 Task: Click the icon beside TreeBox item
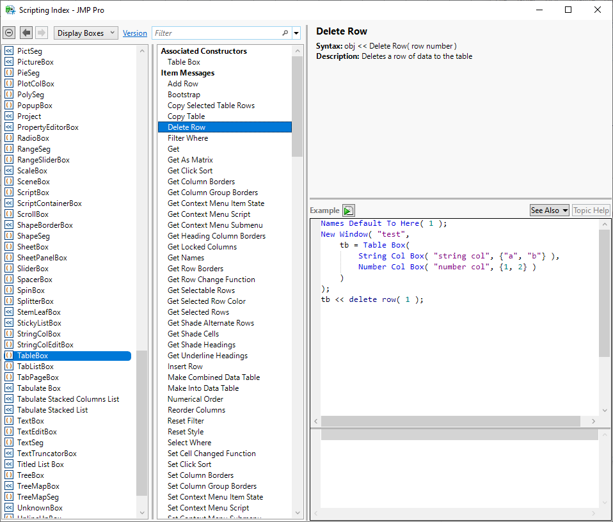(x=9, y=475)
